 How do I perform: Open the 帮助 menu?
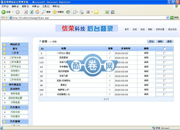coord(56,6)
